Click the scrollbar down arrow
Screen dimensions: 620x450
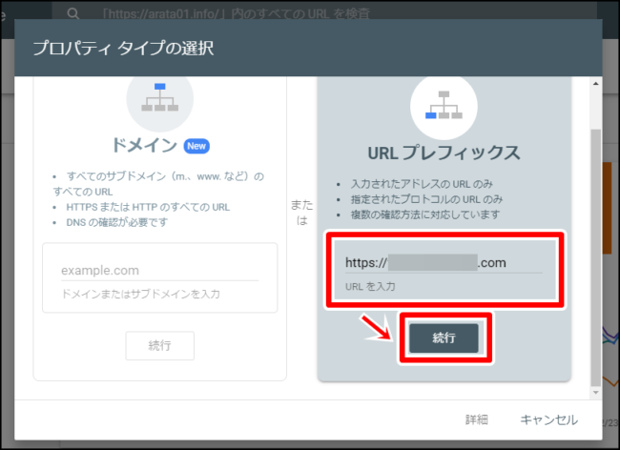(x=595, y=392)
